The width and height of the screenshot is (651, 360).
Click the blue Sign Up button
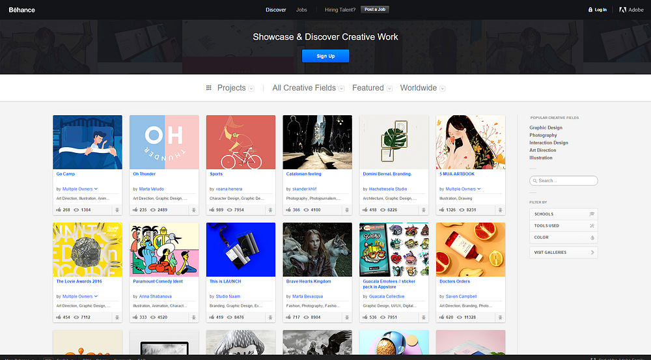tap(325, 56)
